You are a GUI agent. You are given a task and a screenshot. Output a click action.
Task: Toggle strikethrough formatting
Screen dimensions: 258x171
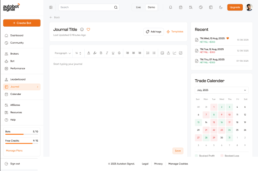(119, 53)
